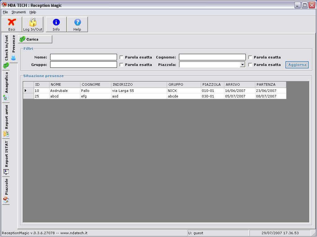Image resolution: width=317 pixels, height=237 pixels.
Task: Select the row marker for ID 10
Action: pyautogui.click(x=28, y=91)
